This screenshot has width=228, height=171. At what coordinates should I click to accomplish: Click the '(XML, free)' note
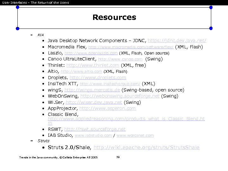pyautogui.click(x=133, y=65)
